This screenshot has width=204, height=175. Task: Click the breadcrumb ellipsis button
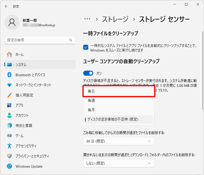pyautogui.click(x=87, y=19)
